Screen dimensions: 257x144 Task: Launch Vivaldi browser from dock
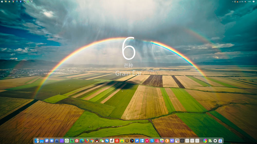tap(77, 141)
